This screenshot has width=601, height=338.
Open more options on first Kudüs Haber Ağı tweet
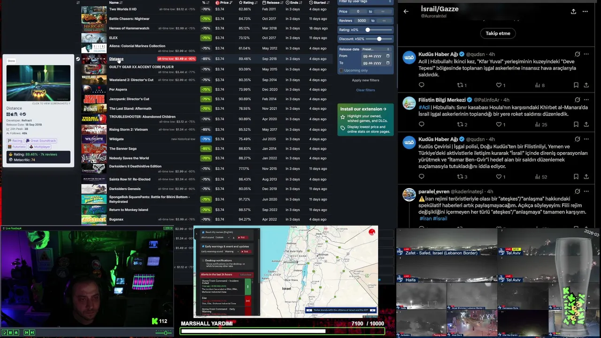[x=586, y=54]
